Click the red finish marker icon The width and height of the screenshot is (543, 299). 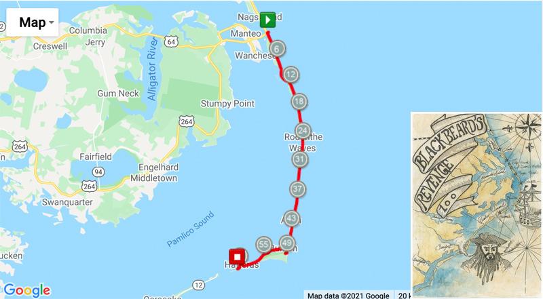click(x=237, y=257)
